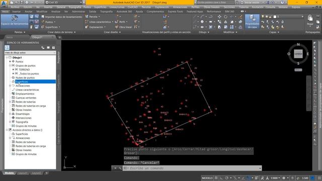
Task: Switch to the Anotar ribbon tab
Action: tap(28, 12)
